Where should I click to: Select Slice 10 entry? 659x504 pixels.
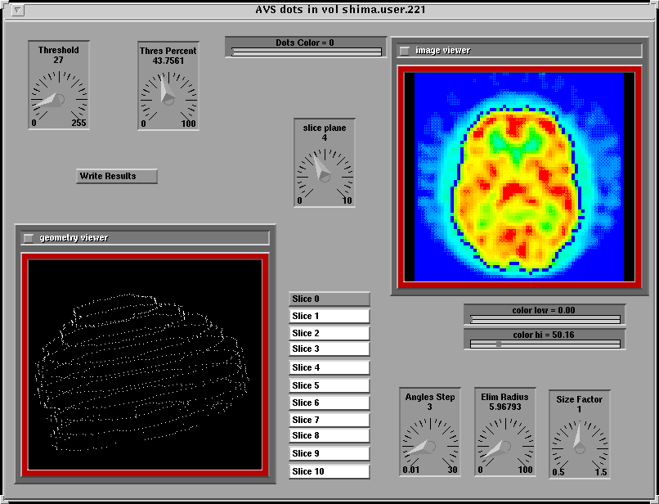[x=329, y=472]
